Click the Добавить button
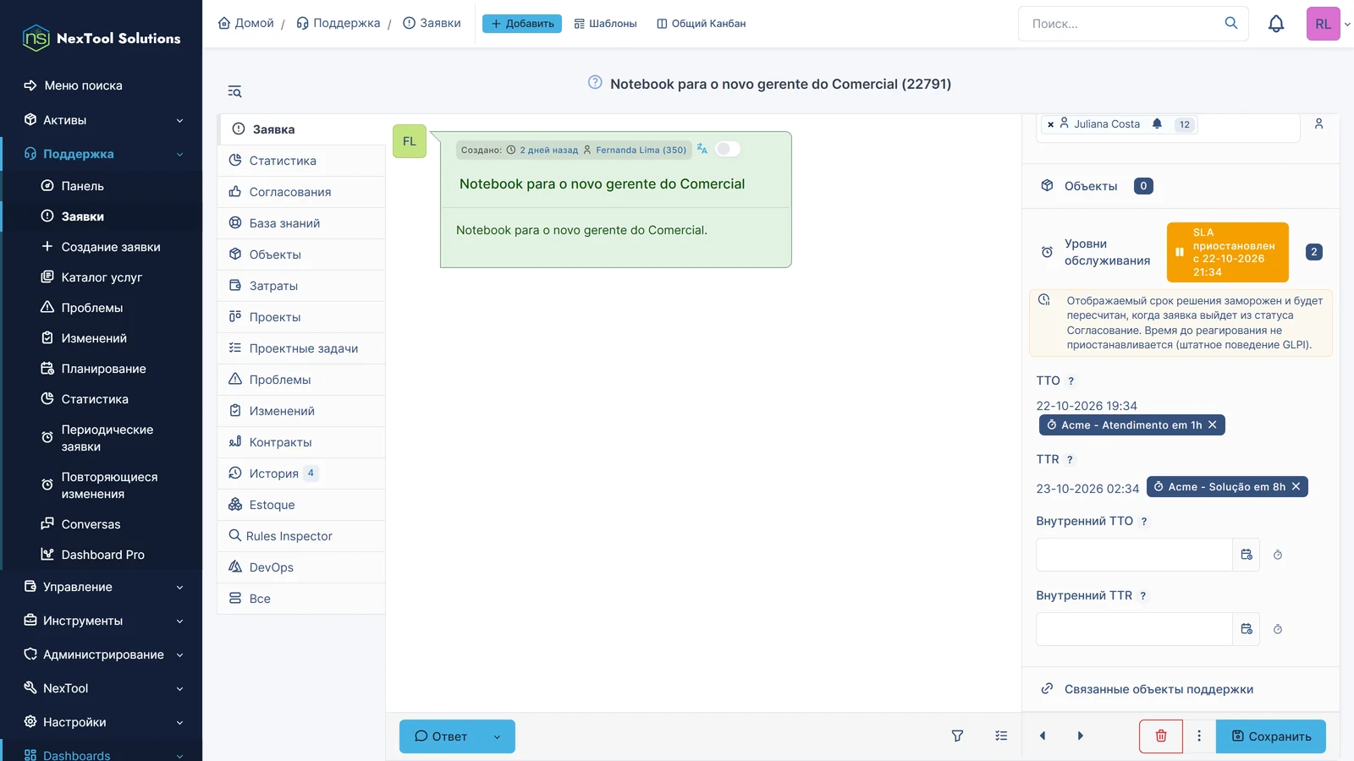This screenshot has width=1354, height=761. pos(522,24)
